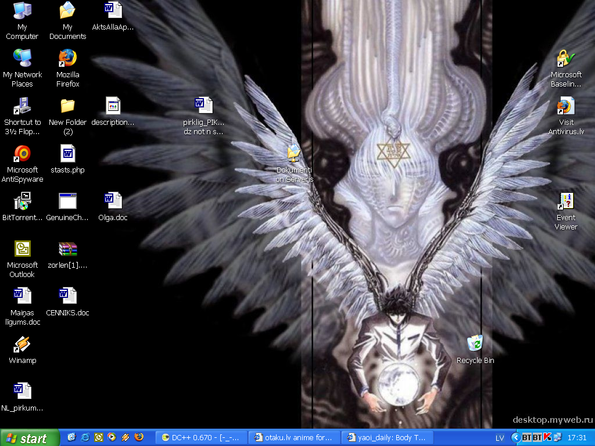Launch Firefox from Quick Launch bar
This screenshot has width=595, height=446.
click(x=139, y=437)
